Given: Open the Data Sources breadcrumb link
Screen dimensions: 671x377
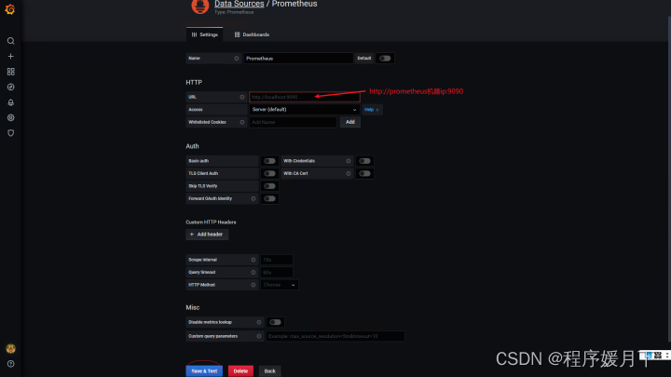Looking at the screenshot, I should 240,4.
